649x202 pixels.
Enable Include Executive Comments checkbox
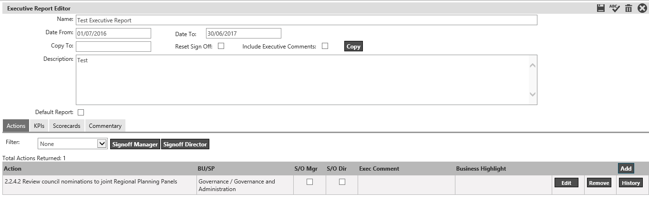tap(325, 46)
